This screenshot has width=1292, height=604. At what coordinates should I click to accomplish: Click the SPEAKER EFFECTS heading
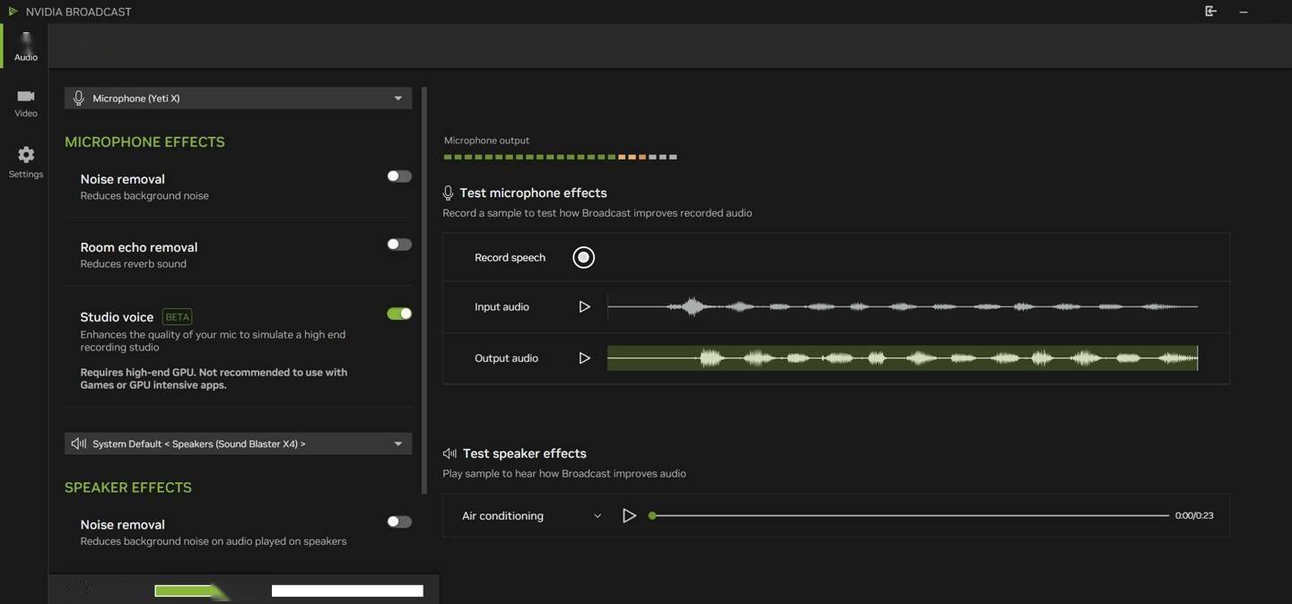point(128,488)
